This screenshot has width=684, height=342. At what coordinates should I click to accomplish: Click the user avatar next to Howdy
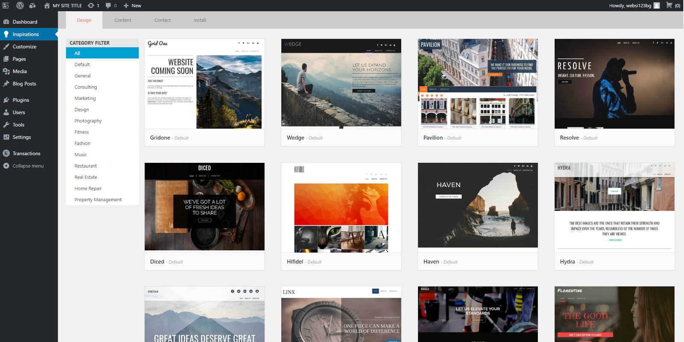[657, 6]
